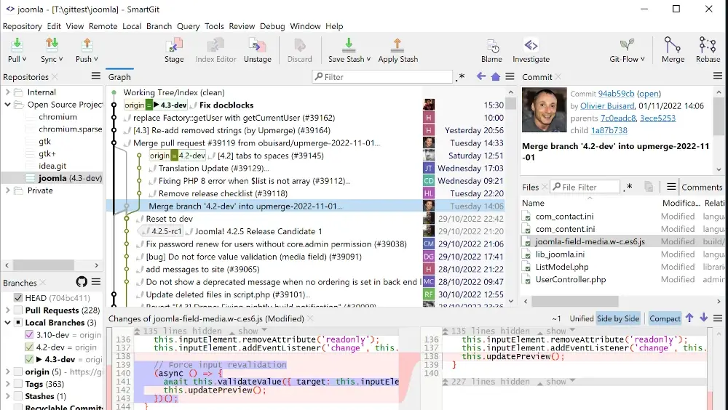Collapse the Open Source Projects tree node
The image size is (728, 410).
point(8,105)
